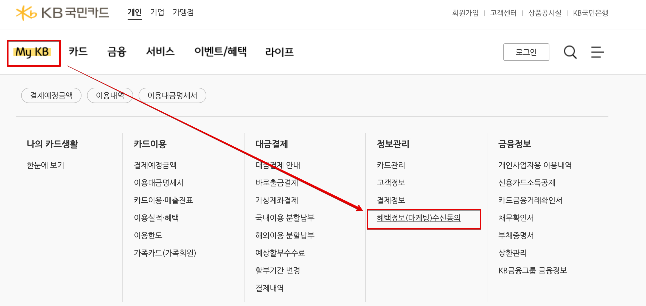The height and width of the screenshot is (306, 646).
Task: Open the KB국민은행 link
Action: (591, 13)
